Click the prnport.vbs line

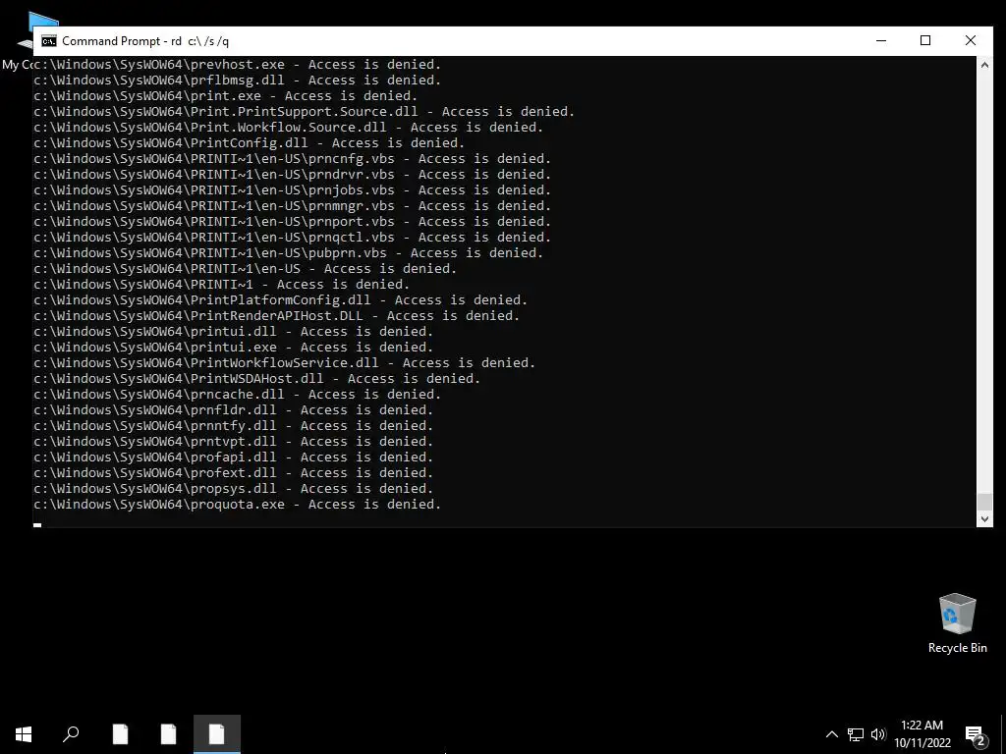pos(293,221)
